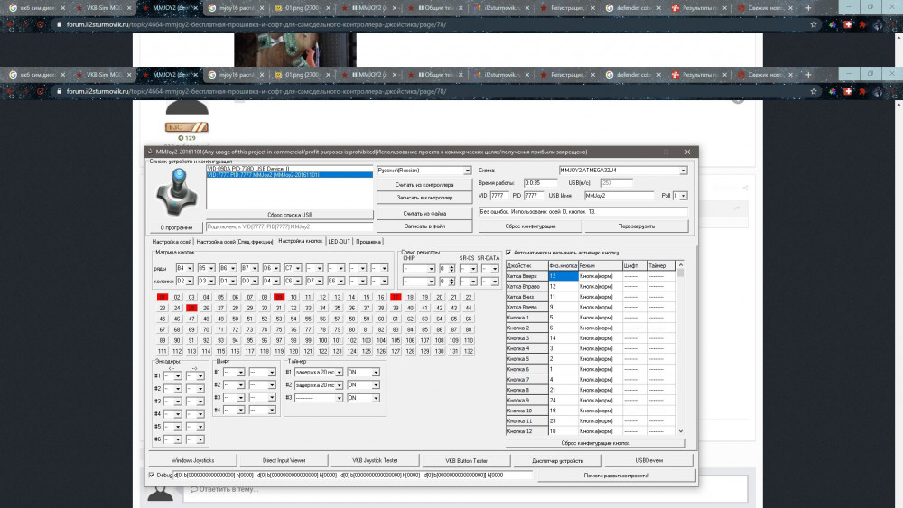Click matrix button 66

click(x=468, y=319)
